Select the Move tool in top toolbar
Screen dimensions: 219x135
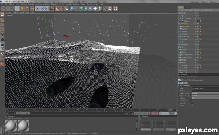(x=17, y=8)
